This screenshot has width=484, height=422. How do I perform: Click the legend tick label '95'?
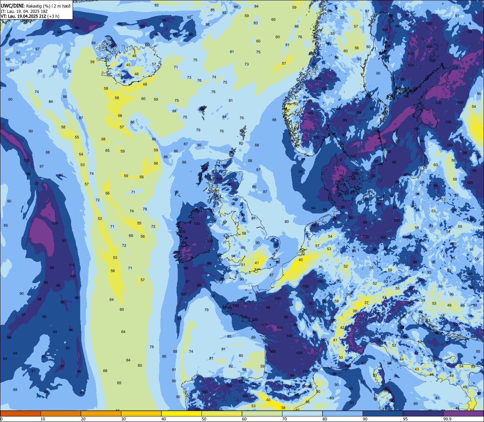click(405, 419)
